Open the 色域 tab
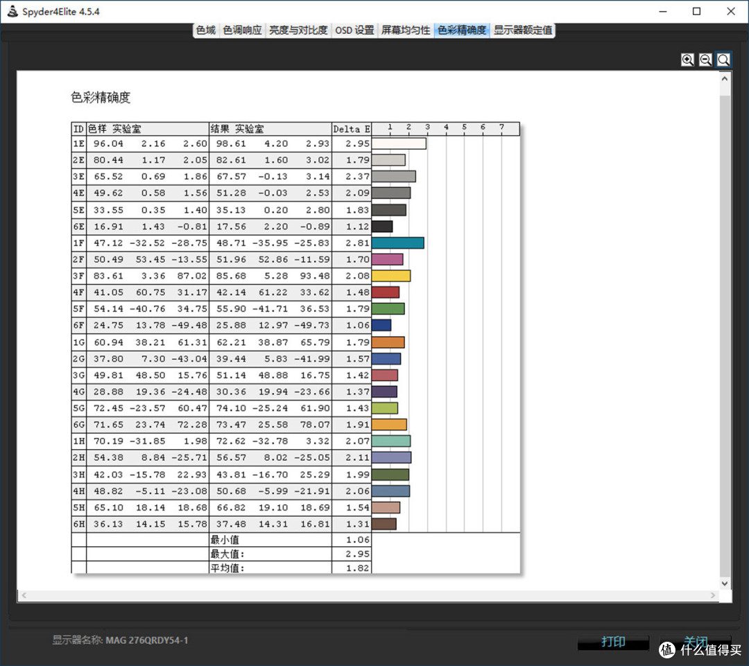Viewport: 749px width, 666px height. [206, 30]
